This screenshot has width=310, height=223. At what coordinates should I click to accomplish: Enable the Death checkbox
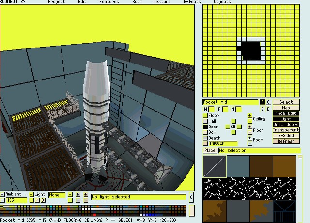[205, 138]
